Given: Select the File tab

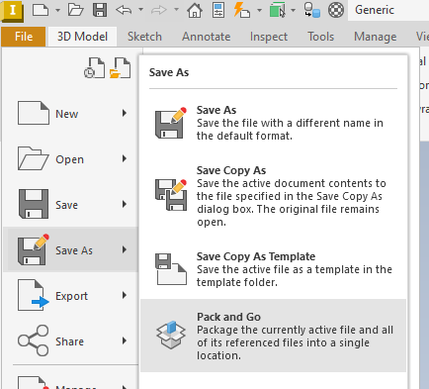Looking at the screenshot, I should [24, 37].
